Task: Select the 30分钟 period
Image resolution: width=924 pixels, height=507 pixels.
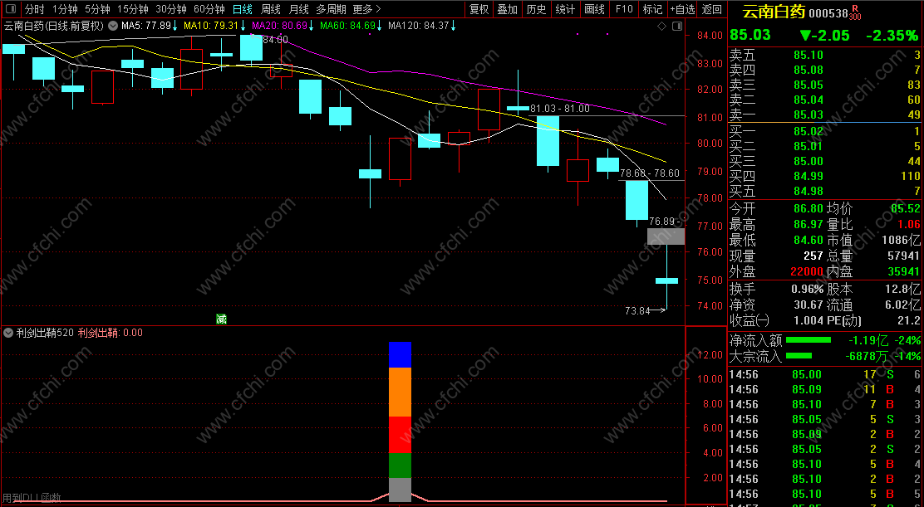Action: coord(171,9)
